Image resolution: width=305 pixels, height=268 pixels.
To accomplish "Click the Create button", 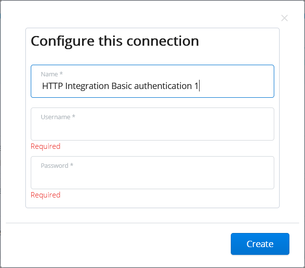I will (260, 244).
